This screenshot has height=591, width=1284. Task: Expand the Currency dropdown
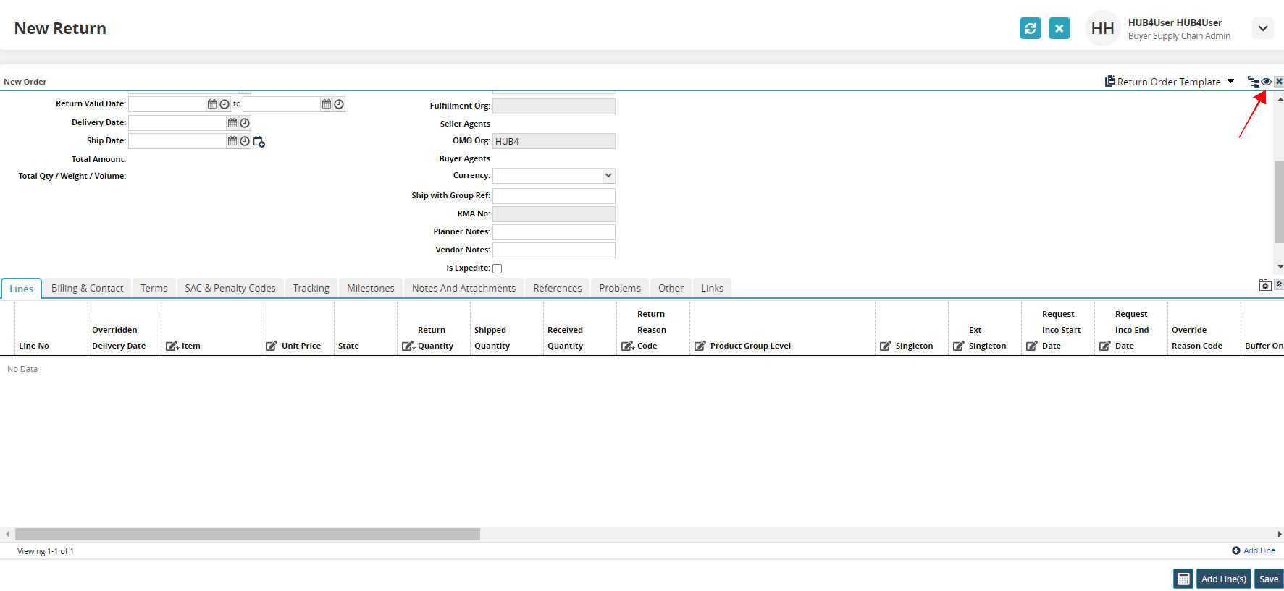[608, 175]
